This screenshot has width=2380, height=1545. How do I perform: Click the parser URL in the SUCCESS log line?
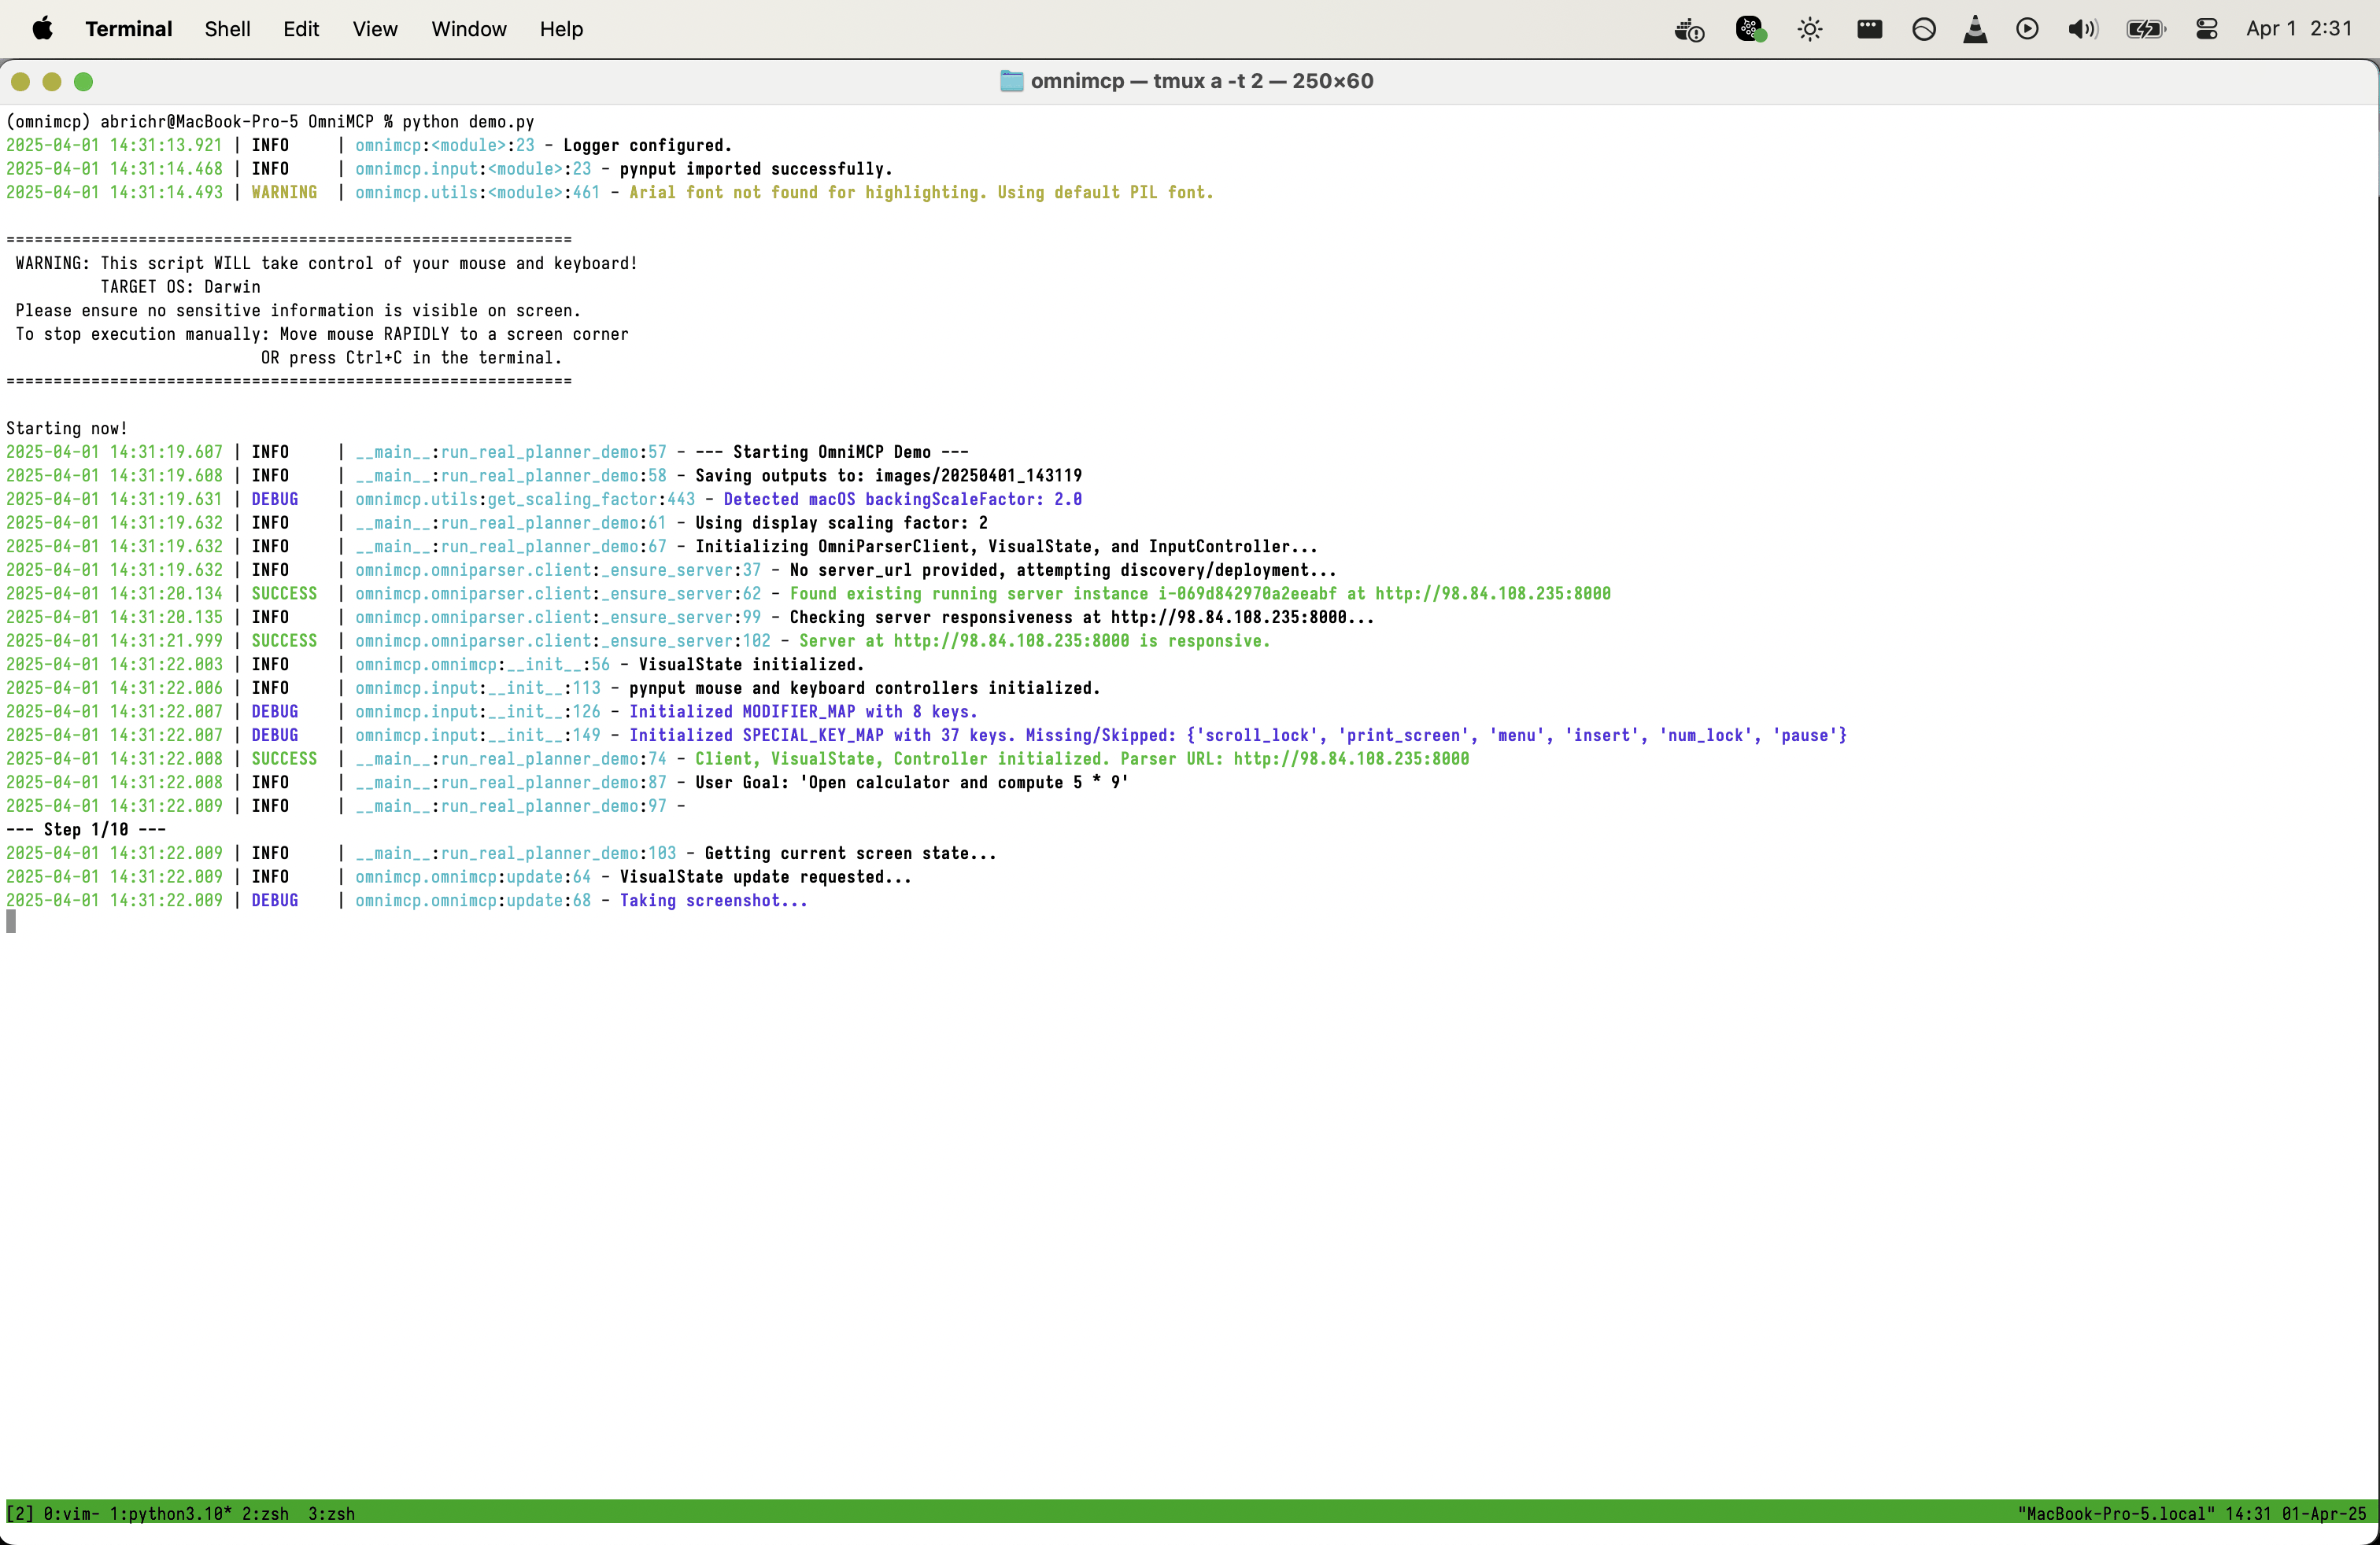tap(1351, 758)
